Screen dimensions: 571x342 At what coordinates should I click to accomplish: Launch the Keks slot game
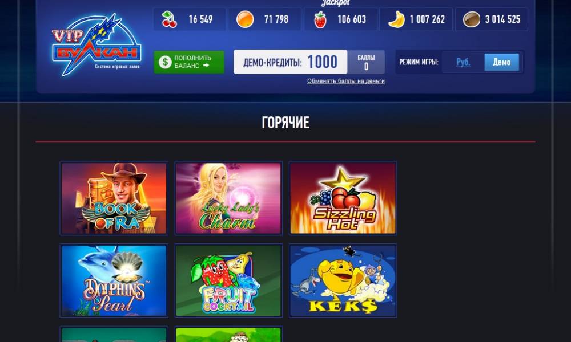[343, 280]
